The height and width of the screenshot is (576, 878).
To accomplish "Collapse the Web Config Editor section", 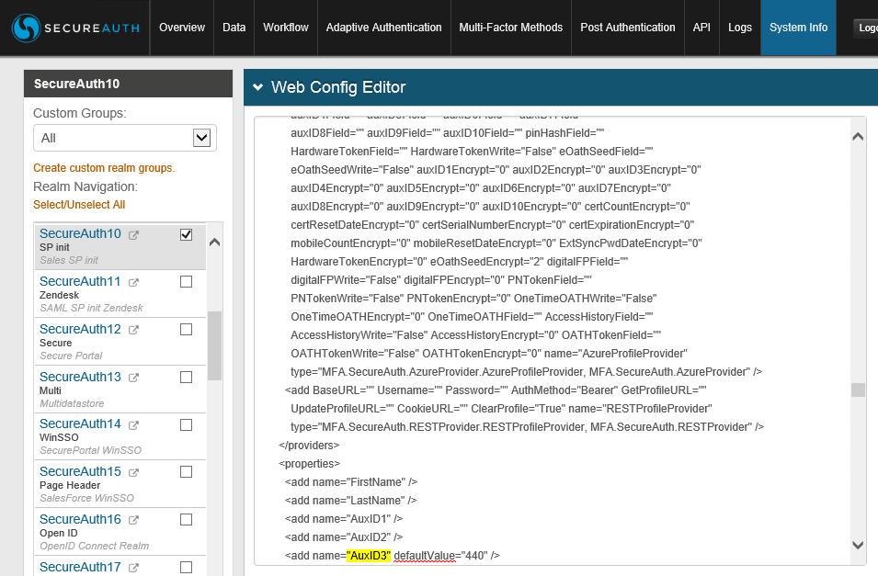I will point(258,86).
